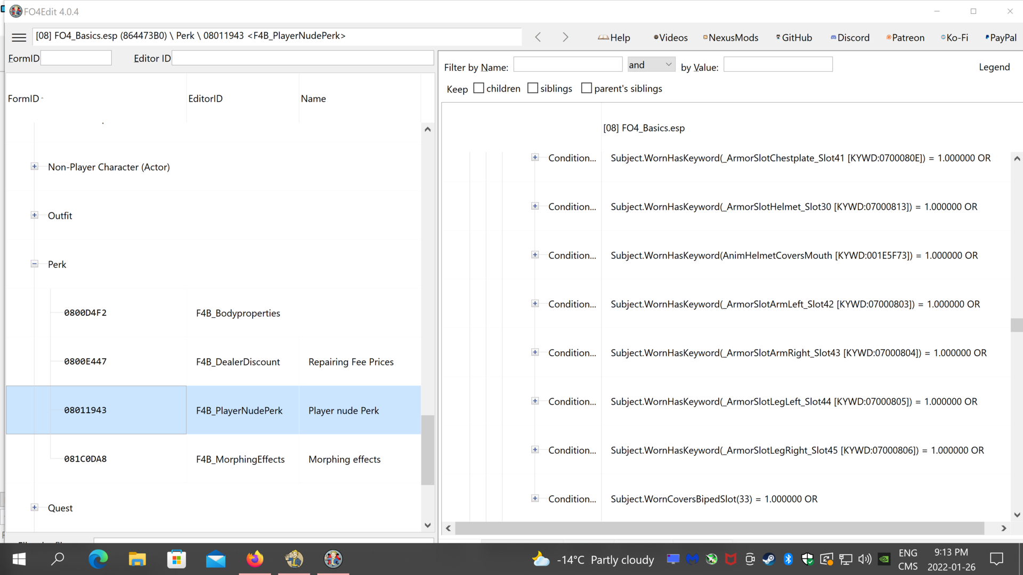Switch to the Vault Boy app in the taskbar
Image resolution: width=1023 pixels, height=575 pixels.
pos(294,559)
